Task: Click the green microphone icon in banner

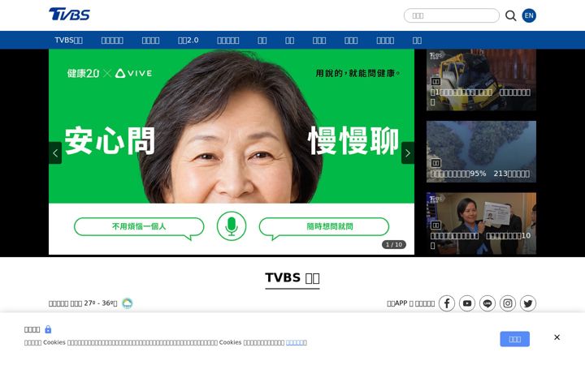Action: pyautogui.click(x=232, y=226)
